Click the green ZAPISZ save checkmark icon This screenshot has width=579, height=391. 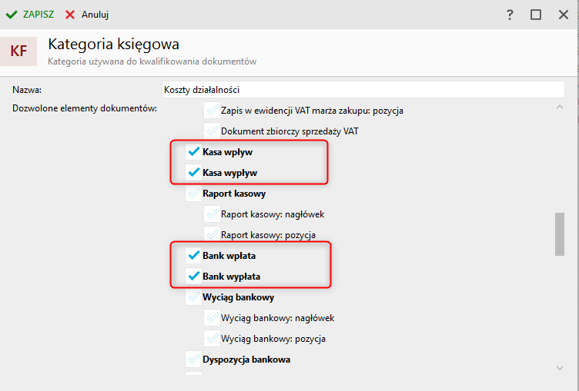click(x=12, y=15)
